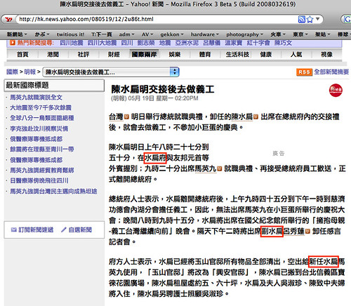The image size is (351, 306).
Task: Switch to the 體育 tab
Action: (x=205, y=54)
